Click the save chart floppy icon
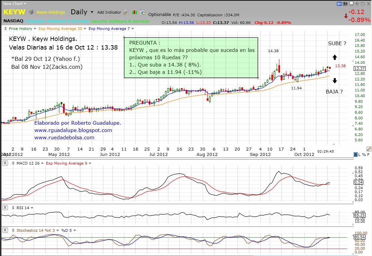Viewport: 372px width, 256px height. point(351,4)
